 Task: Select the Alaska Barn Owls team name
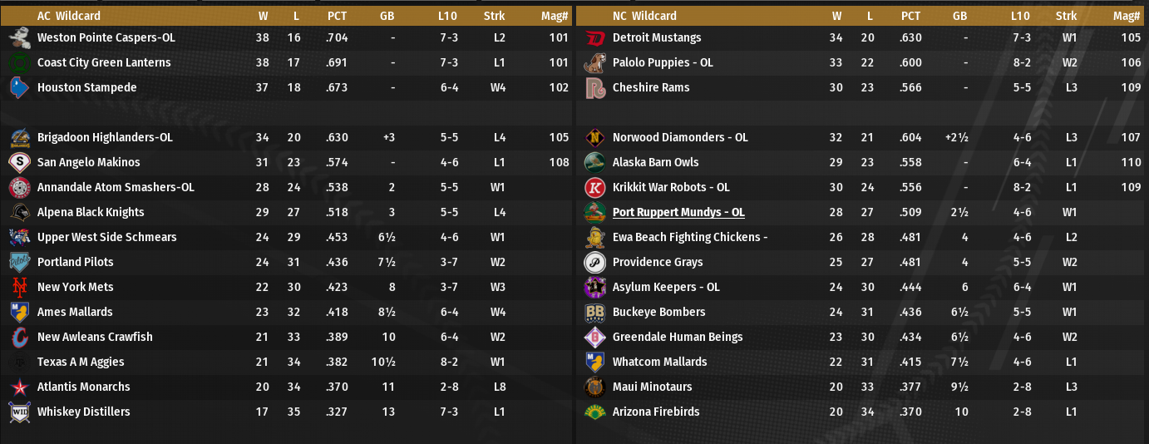tap(656, 162)
